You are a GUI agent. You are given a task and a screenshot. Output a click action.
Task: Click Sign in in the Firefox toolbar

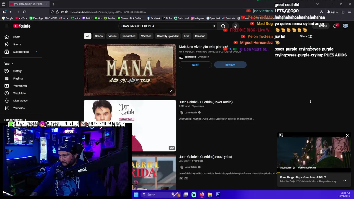point(332,12)
